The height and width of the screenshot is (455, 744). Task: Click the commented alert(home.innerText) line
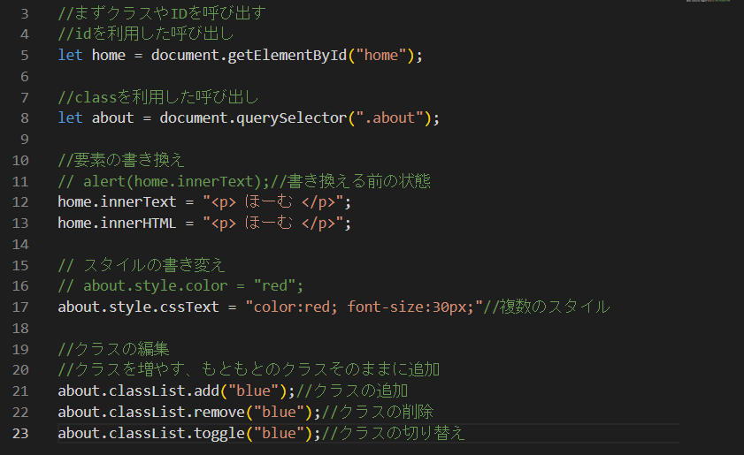244,181
